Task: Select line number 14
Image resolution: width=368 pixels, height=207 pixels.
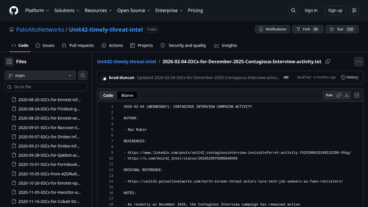Action: point(111,181)
